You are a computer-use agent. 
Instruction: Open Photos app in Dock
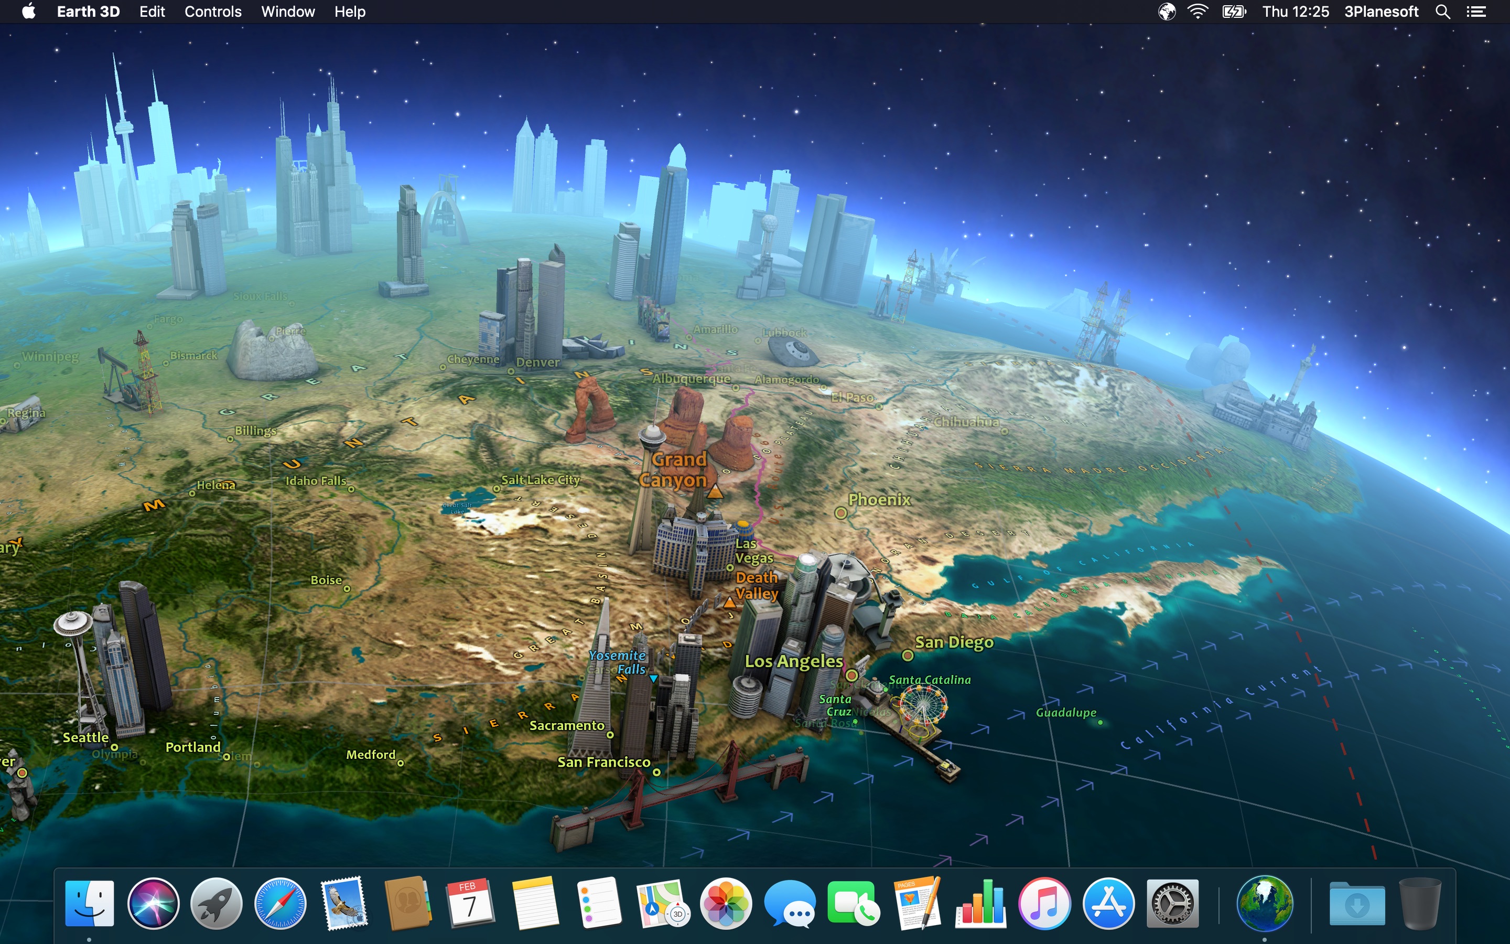point(726,903)
